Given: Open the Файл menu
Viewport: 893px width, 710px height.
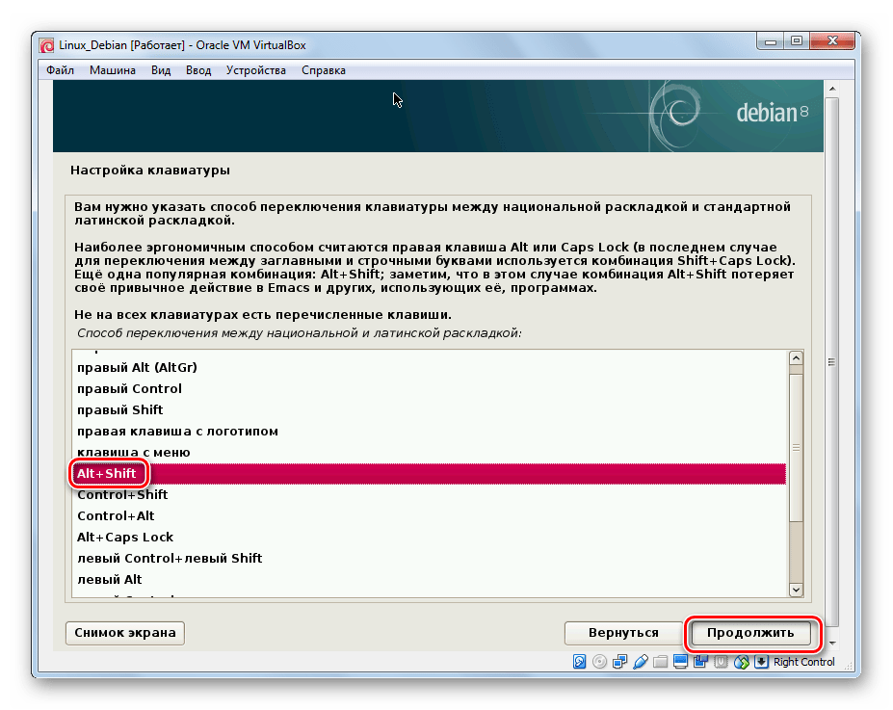Looking at the screenshot, I should point(60,70).
